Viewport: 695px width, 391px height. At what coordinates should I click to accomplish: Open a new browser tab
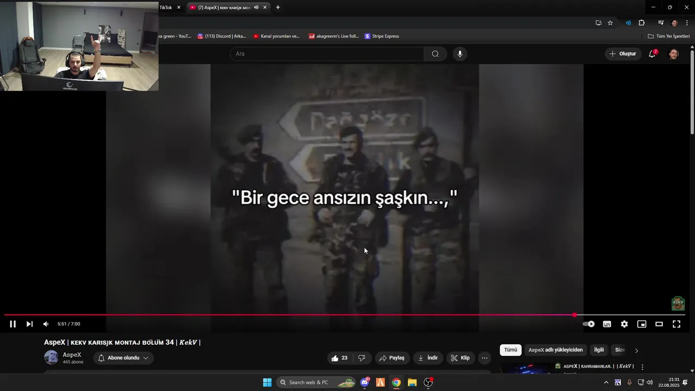[278, 8]
